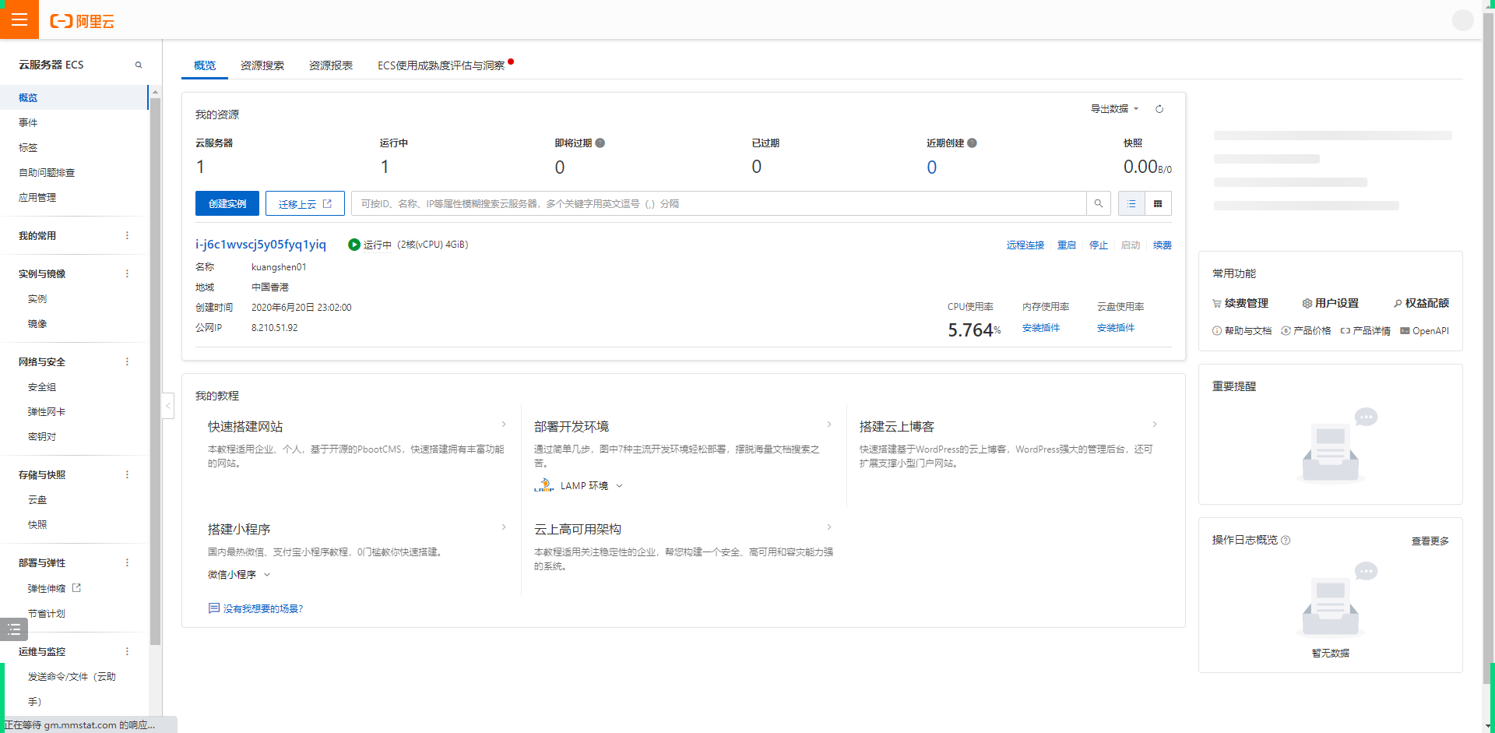Click 没有我想要的场景? feedback link

pyautogui.click(x=255, y=608)
